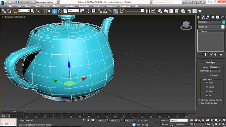
Task: Select Bind to Space Warp tool
Action: [14, 11]
